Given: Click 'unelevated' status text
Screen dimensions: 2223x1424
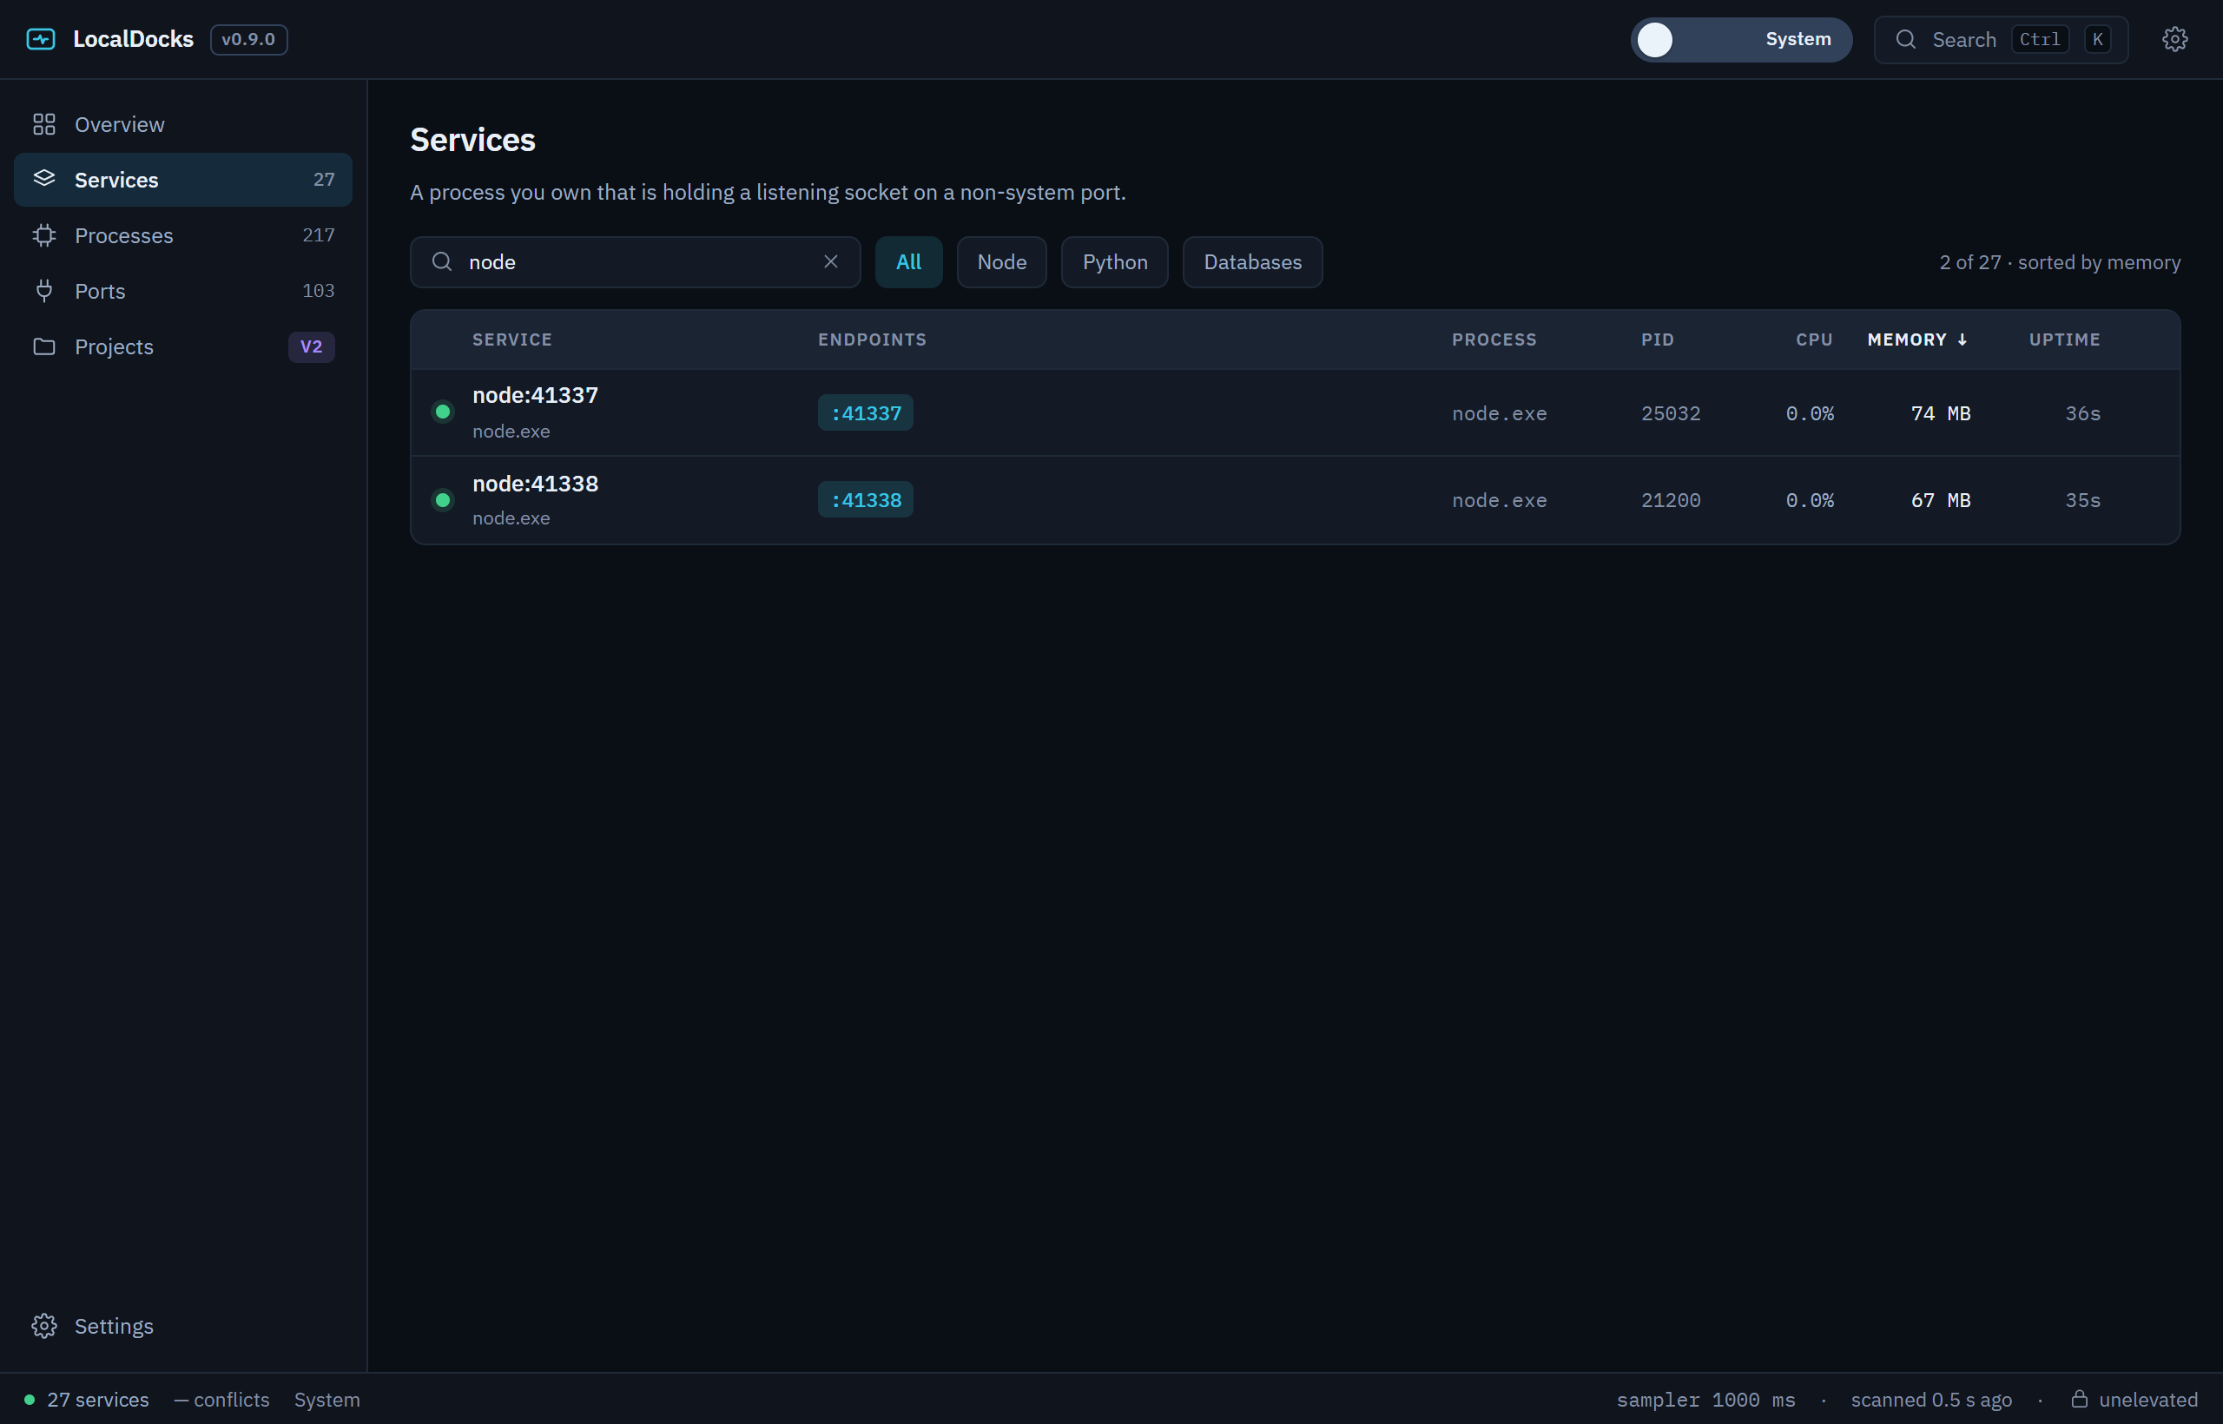Looking at the screenshot, I should (x=2147, y=1399).
